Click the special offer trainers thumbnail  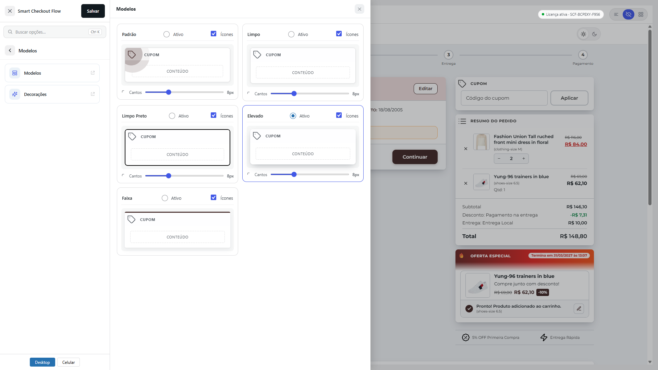point(478,285)
